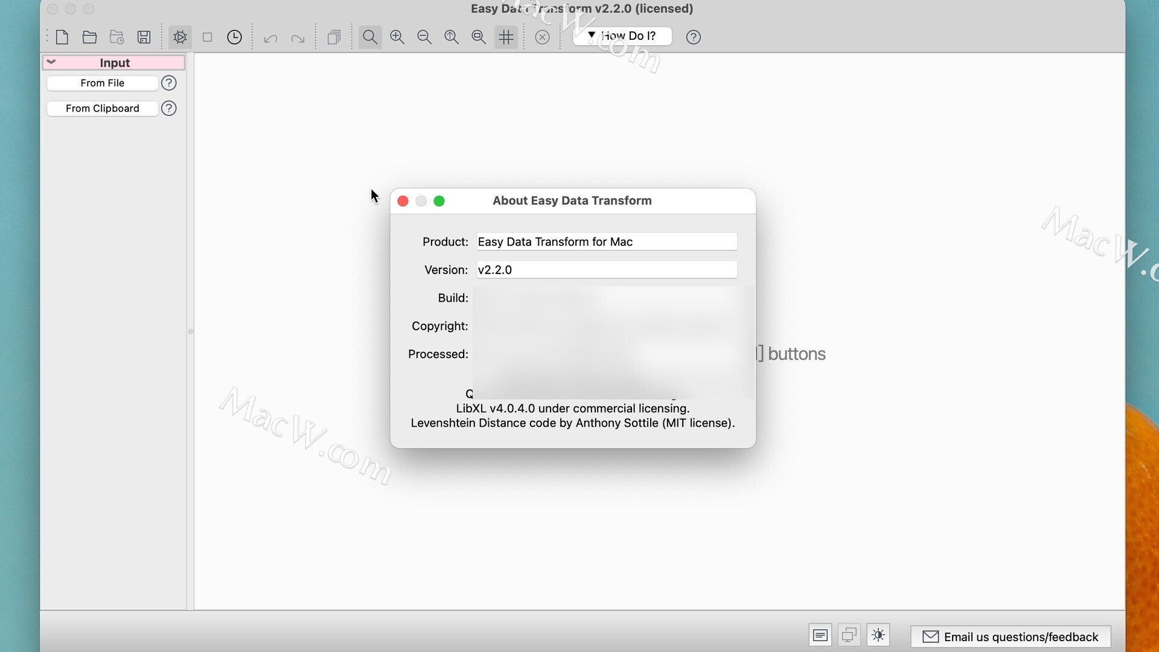Zoom out with the minus magnifier
The image size is (1159, 652).
(x=424, y=37)
